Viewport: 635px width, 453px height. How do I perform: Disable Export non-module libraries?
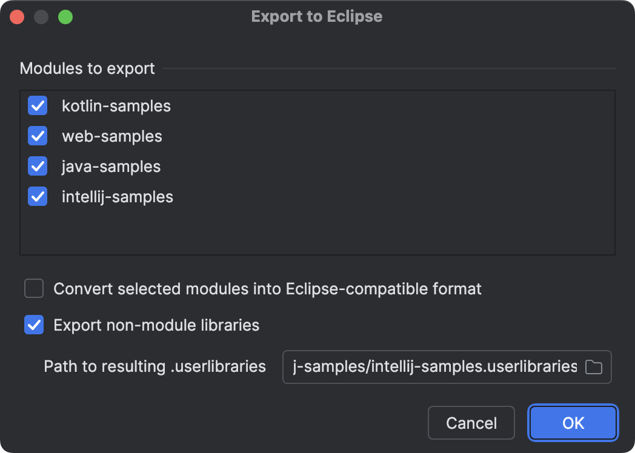33,325
